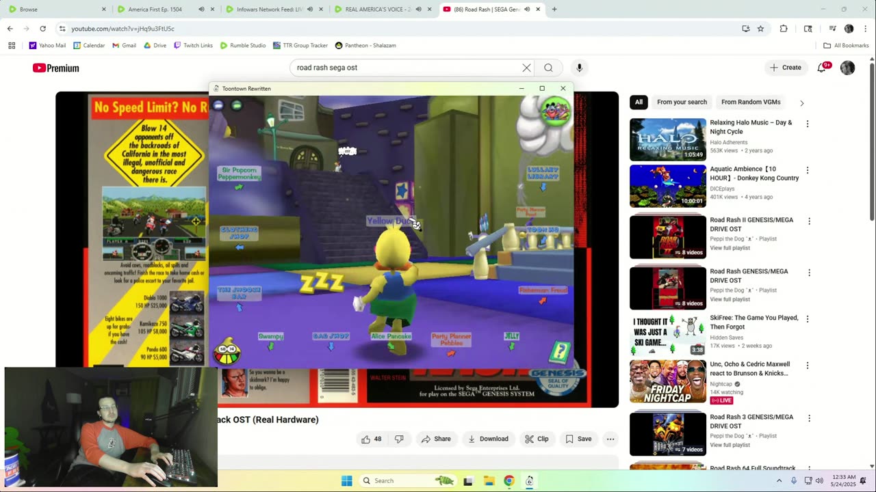Click the Sir Popcorn Peppermonkey label

239,174
